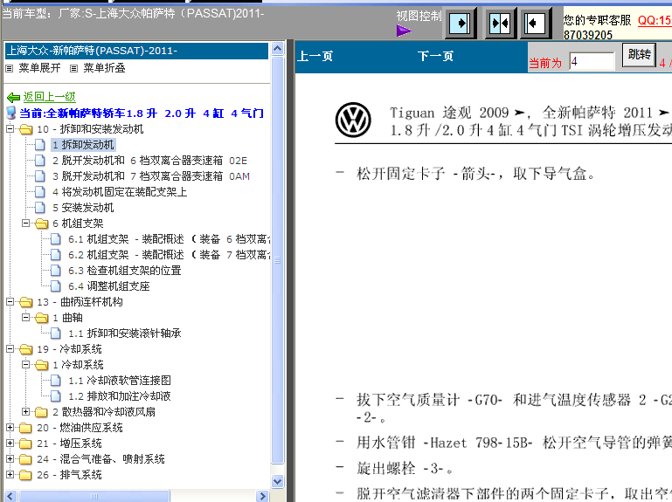Open 6.2 机组支架 - 装配概述 page
Screen dimensions: 672x502
(169, 255)
